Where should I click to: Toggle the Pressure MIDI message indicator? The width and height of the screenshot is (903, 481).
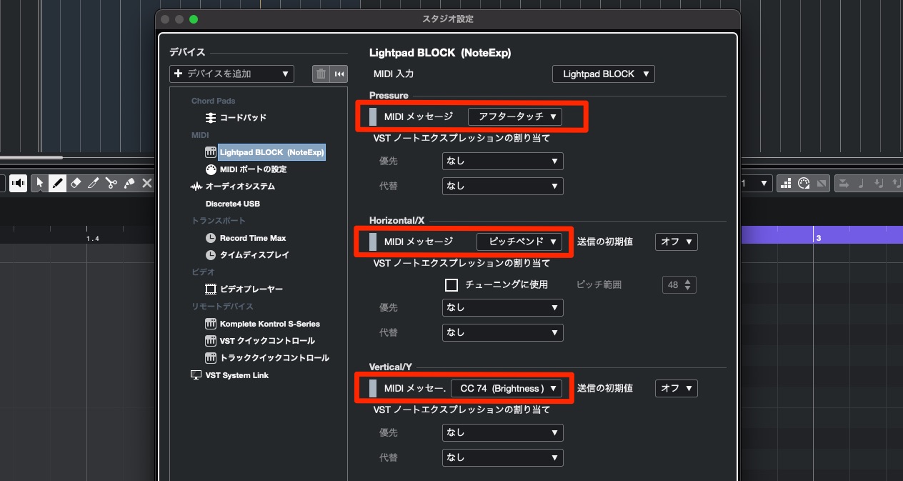373,116
